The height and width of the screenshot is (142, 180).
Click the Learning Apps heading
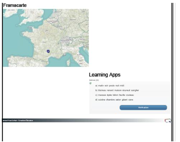pyautogui.click(x=105, y=75)
